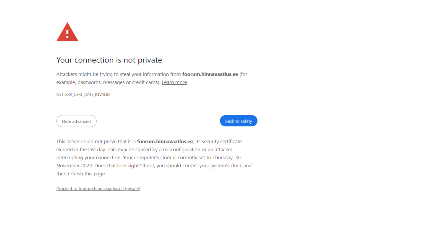
Task: Click the "Your connection is not private" heading
Action: [109, 60]
